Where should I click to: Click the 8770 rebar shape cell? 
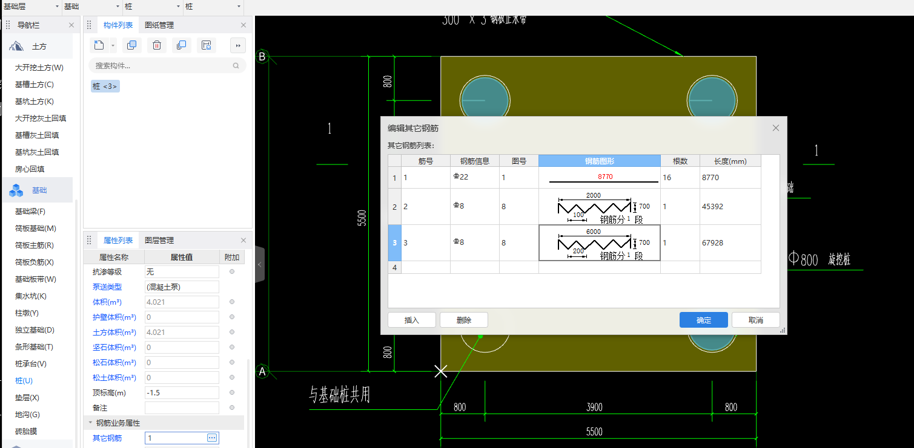(x=599, y=178)
